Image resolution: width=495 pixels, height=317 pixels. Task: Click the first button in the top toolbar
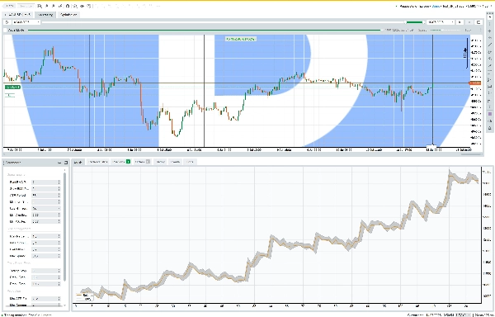point(9,6)
